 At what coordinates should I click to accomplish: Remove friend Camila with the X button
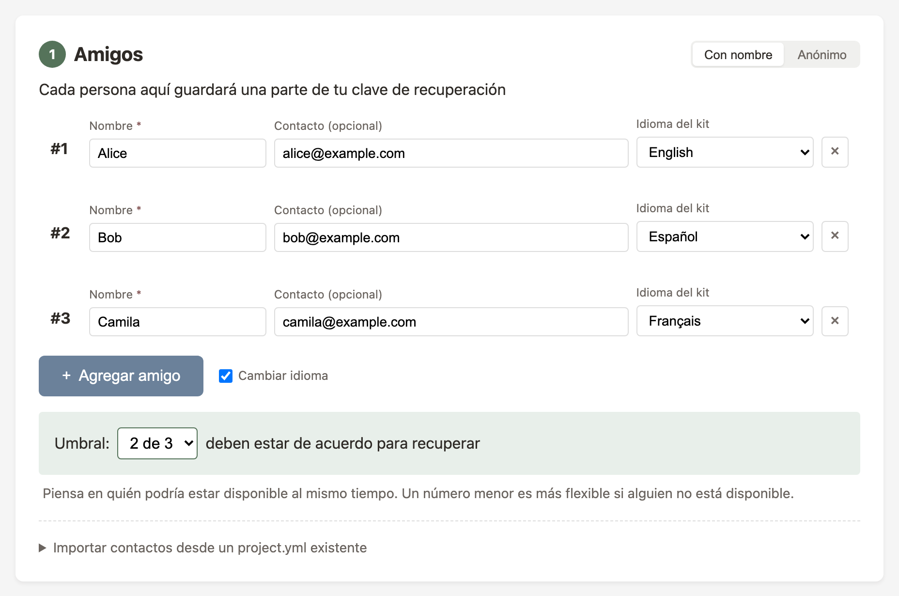pos(835,321)
